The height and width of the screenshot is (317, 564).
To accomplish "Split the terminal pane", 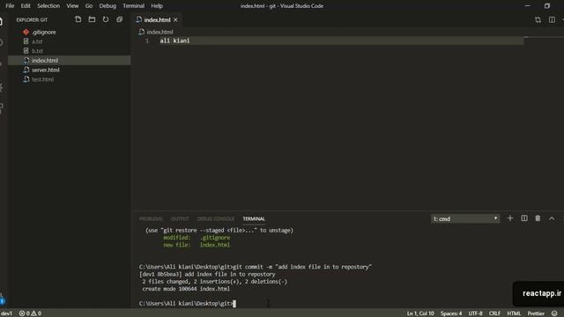I will pyautogui.click(x=524, y=218).
